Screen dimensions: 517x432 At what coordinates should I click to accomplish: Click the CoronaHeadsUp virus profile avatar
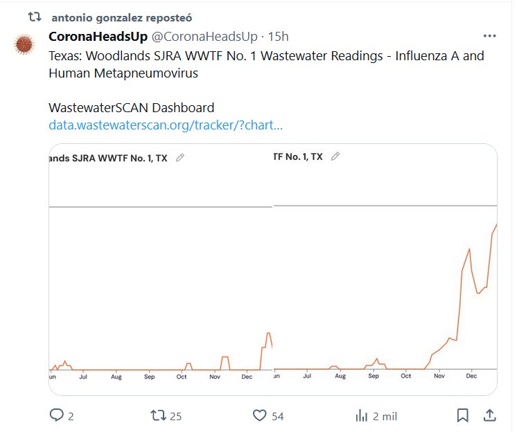pos(25,45)
